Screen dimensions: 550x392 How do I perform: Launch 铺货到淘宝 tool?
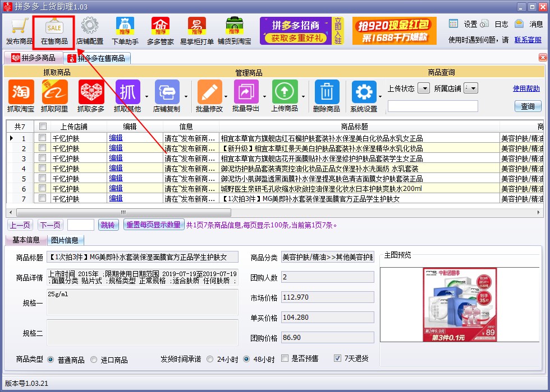pos(235,31)
